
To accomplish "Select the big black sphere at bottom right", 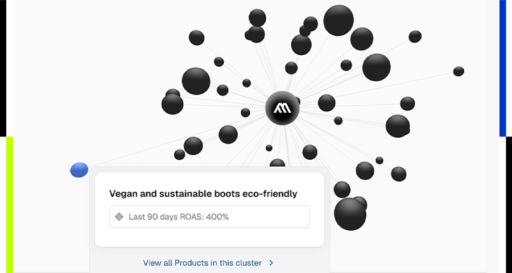I will pyautogui.click(x=350, y=214).
